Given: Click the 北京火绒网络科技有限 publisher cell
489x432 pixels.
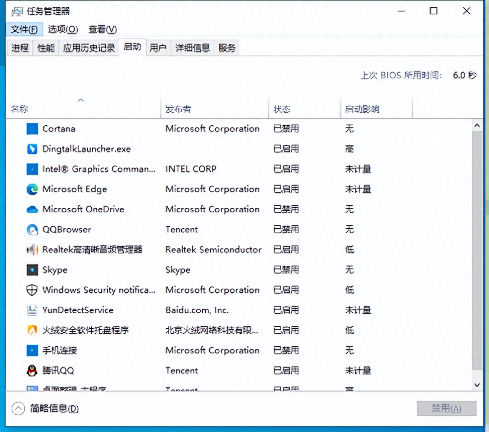Looking at the screenshot, I should pos(212,330).
